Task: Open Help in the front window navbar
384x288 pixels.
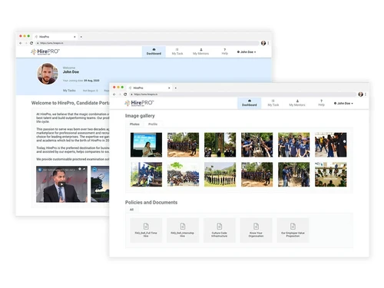Action: point(321,103)
